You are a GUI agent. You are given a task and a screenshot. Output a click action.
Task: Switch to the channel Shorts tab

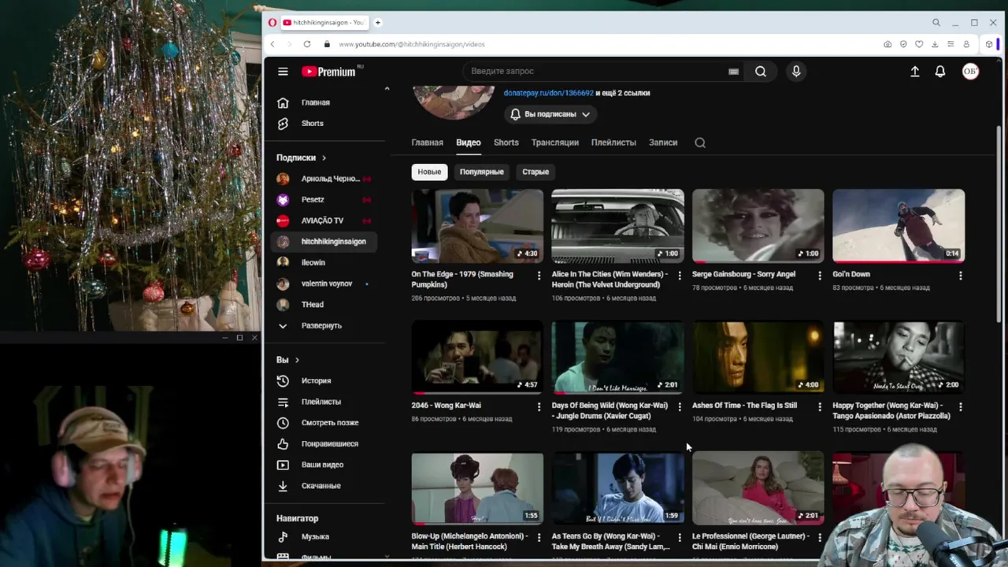pos(506,143)
